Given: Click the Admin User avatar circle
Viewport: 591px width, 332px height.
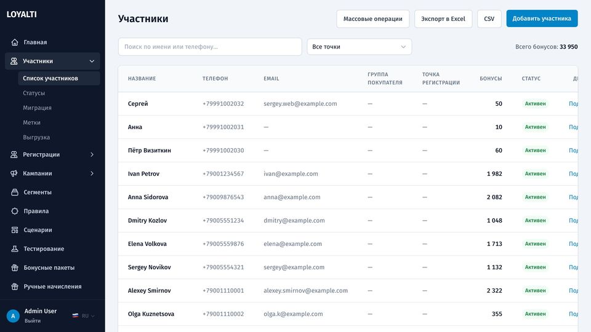Looking at the screenshot, I should pos(13,316).
